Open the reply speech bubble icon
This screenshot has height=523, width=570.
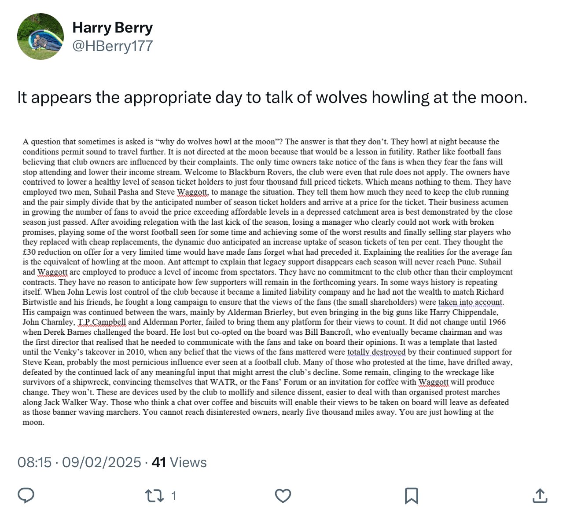coord(26,496)
